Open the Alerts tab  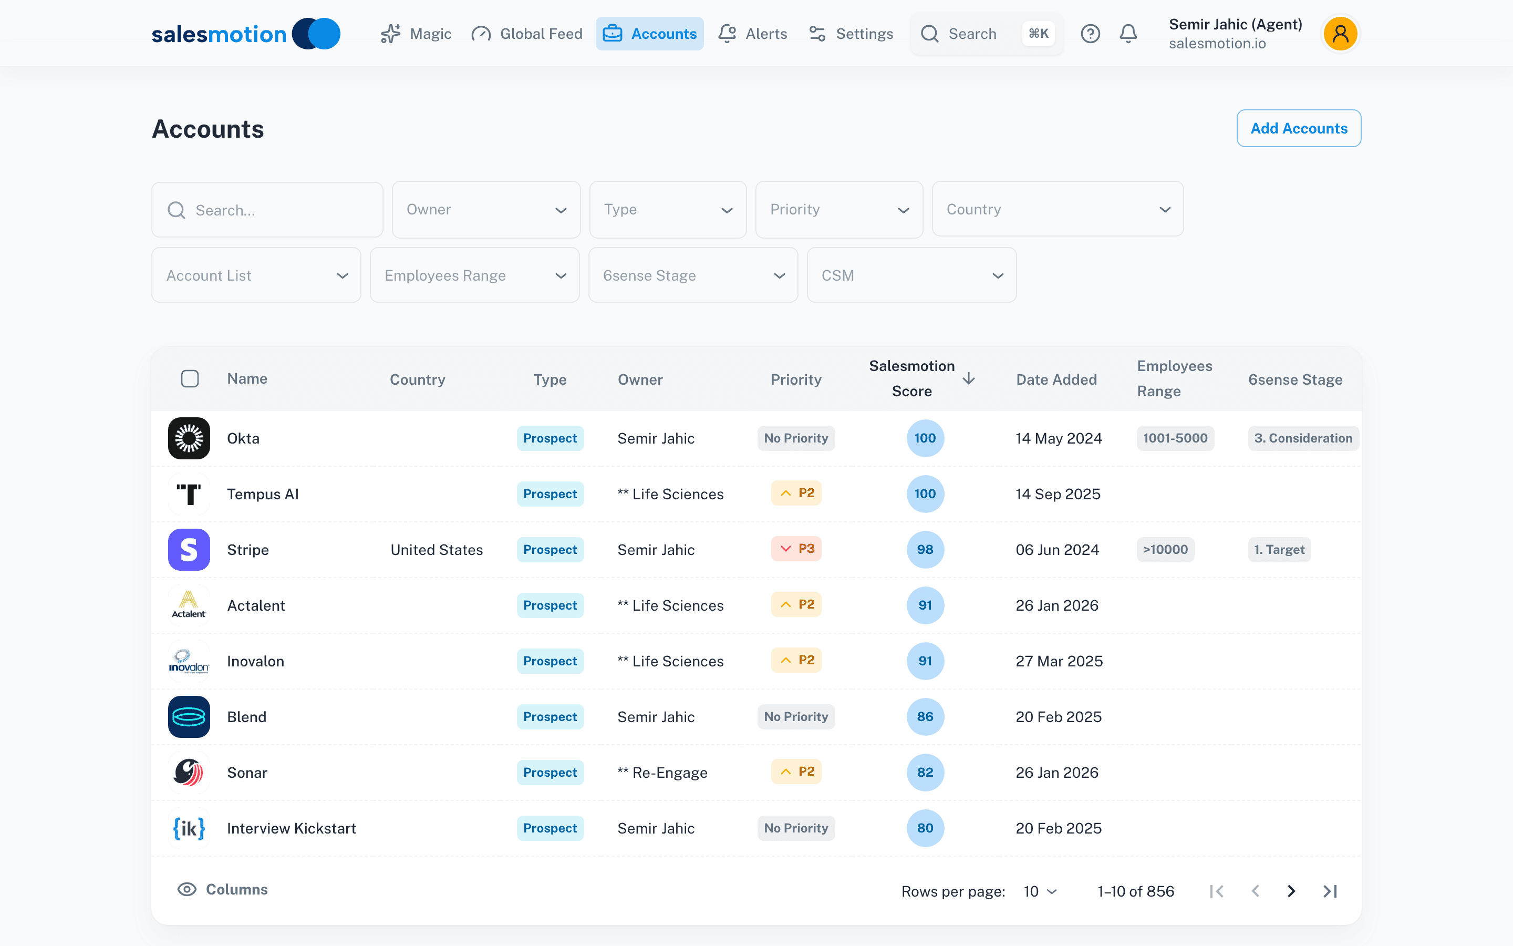753,34
